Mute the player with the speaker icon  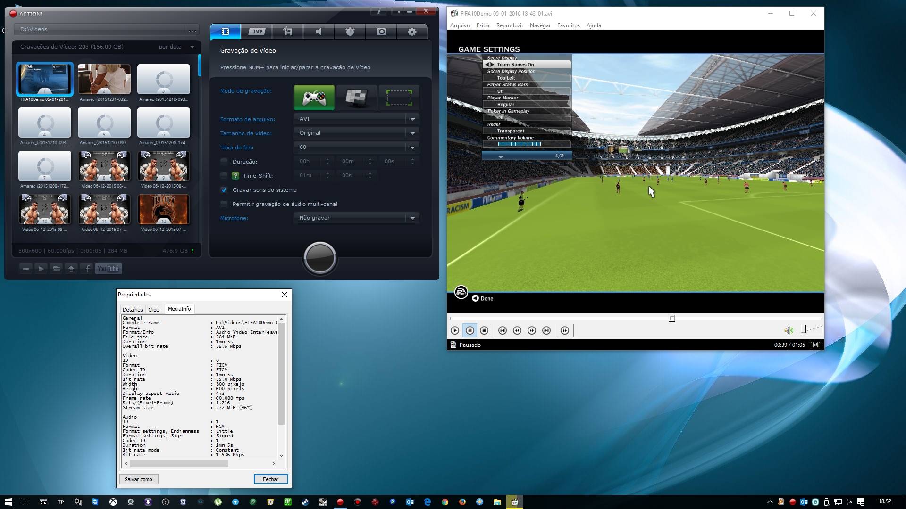point(789,330)
